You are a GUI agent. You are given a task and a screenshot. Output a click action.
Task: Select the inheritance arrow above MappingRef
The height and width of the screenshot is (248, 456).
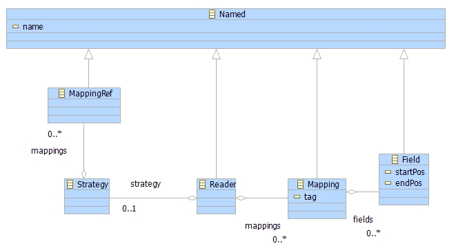89,54
